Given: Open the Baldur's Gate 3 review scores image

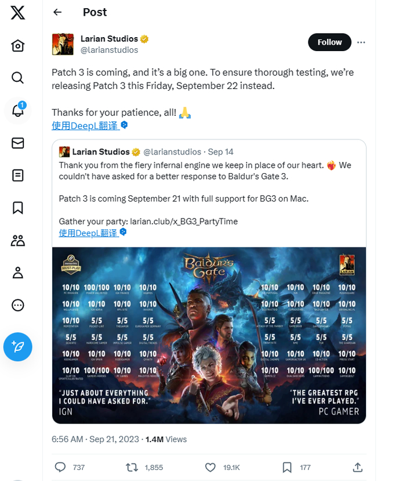Looking at the screenshot, I should coord(209,335).
